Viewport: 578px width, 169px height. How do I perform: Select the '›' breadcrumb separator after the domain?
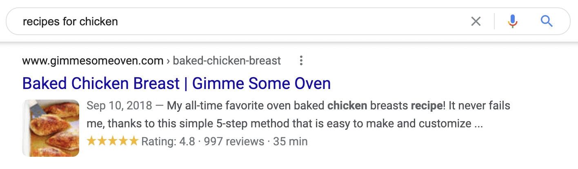(168, 61)
